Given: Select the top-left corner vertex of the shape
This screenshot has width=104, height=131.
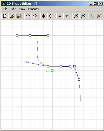Looking at the screenshot, I should 17,35.
